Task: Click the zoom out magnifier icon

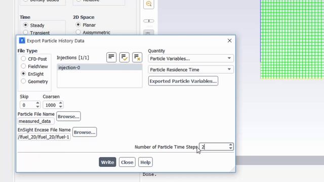Action: (148, 4)
